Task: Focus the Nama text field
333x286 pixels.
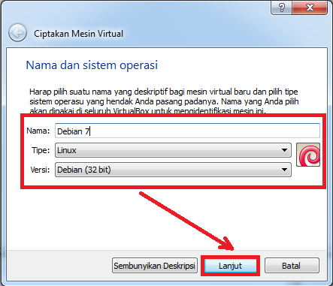Action: coord(187,131)
